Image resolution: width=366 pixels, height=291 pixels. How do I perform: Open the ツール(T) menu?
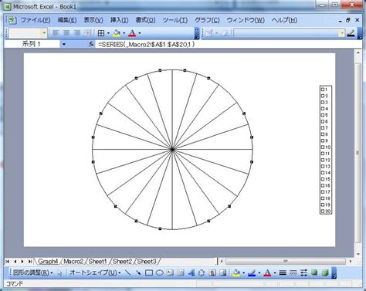175,20
